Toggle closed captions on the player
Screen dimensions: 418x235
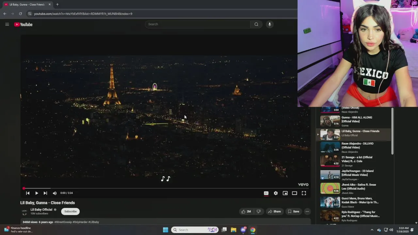coord(266,193)
